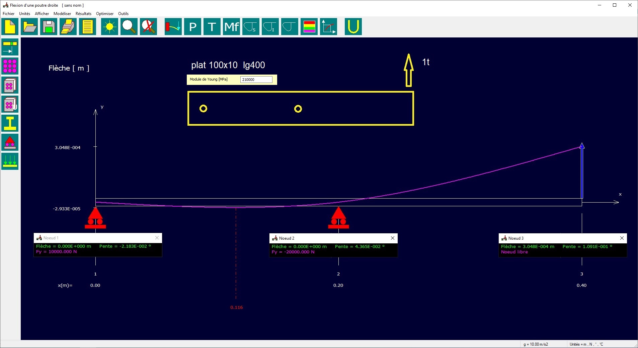Click the -2.933E-005 y-axis value
This screenshot has width=638, height=348.
pyautogui.click(x=67, y=209)
